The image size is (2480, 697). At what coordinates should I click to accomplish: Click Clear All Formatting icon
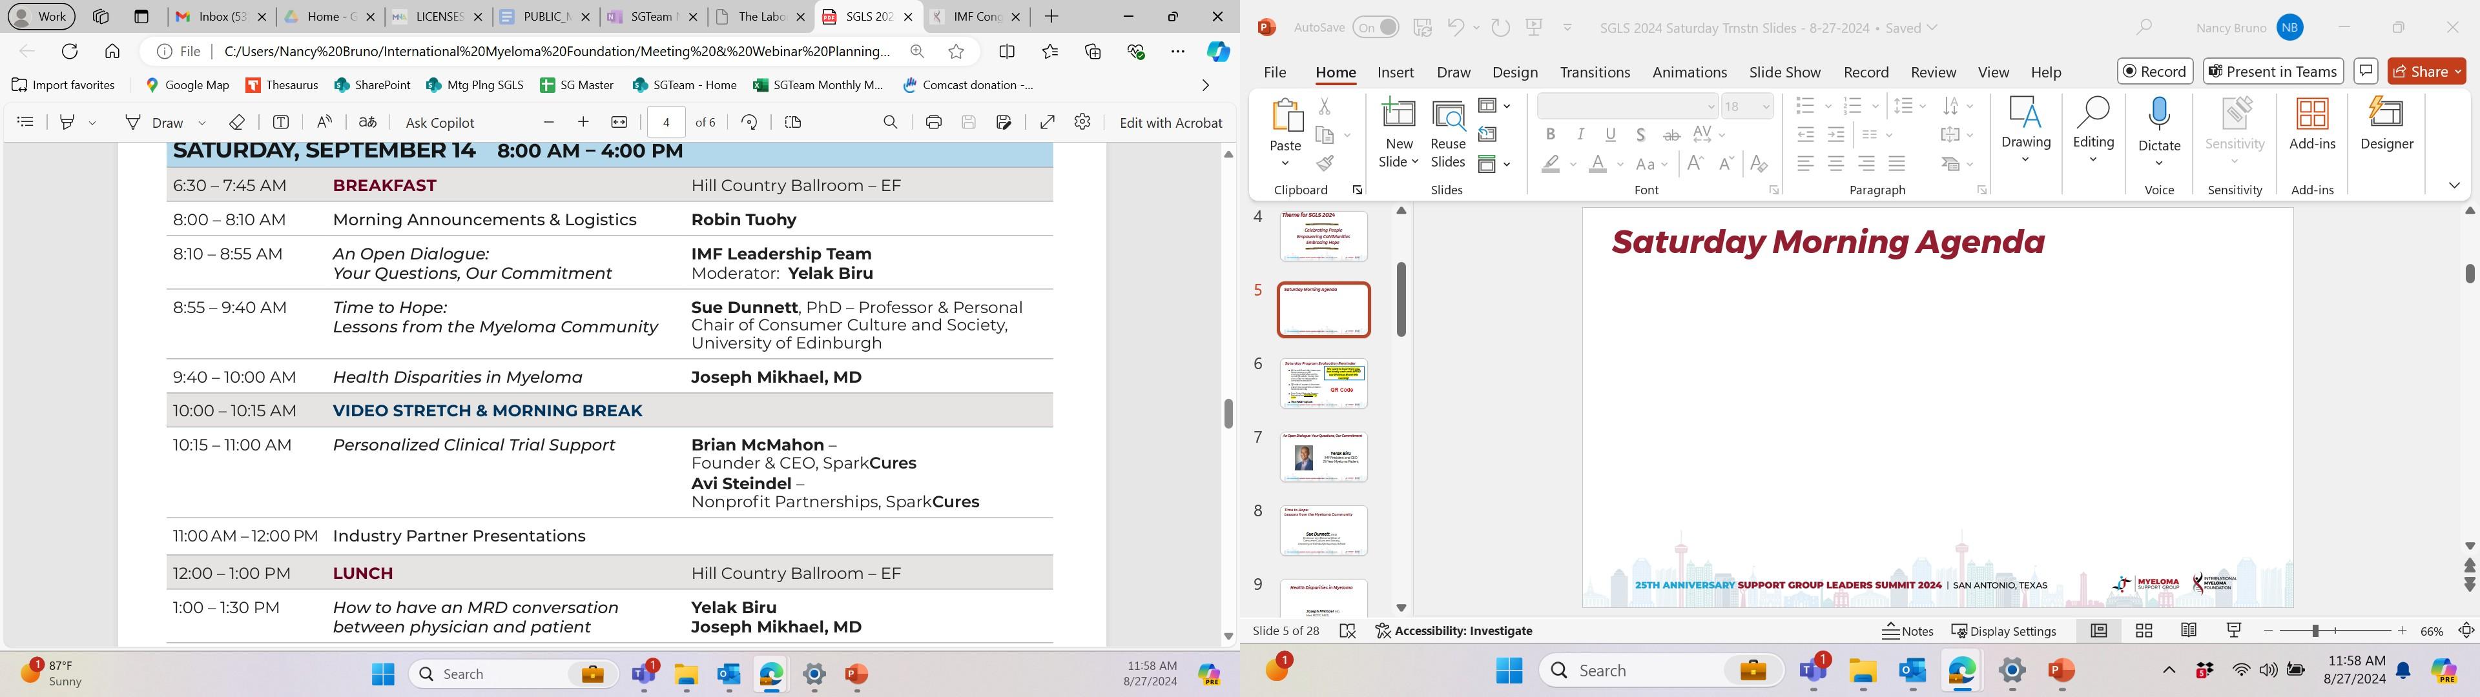click(x=1759, y=164)
